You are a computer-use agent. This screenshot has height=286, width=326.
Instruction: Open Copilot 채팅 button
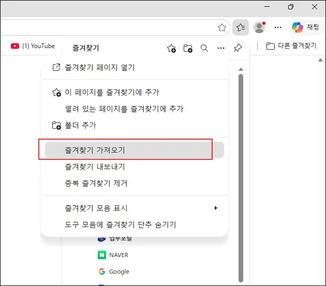(305, 27)
